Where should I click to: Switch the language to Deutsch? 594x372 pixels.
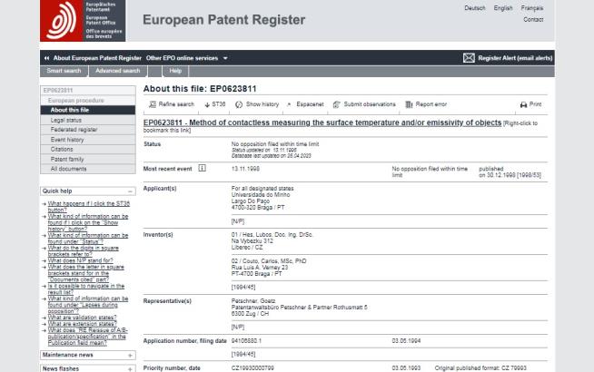474,8
